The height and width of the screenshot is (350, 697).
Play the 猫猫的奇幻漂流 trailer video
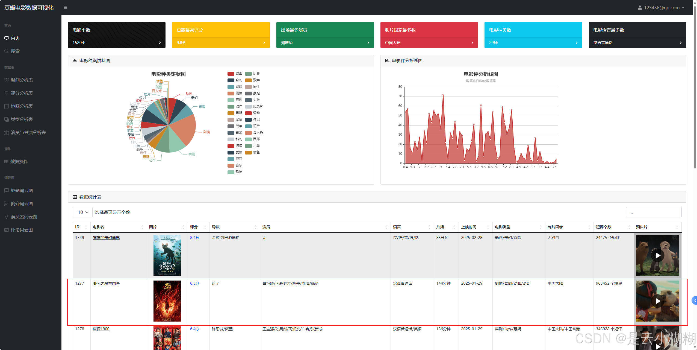(x=658, y=255)
